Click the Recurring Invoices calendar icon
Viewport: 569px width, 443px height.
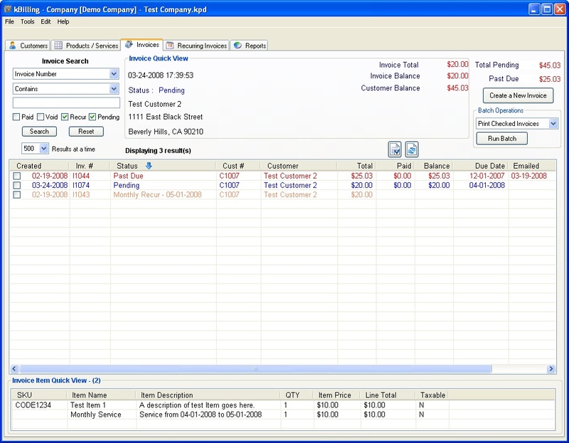click(x=169, y=46)
